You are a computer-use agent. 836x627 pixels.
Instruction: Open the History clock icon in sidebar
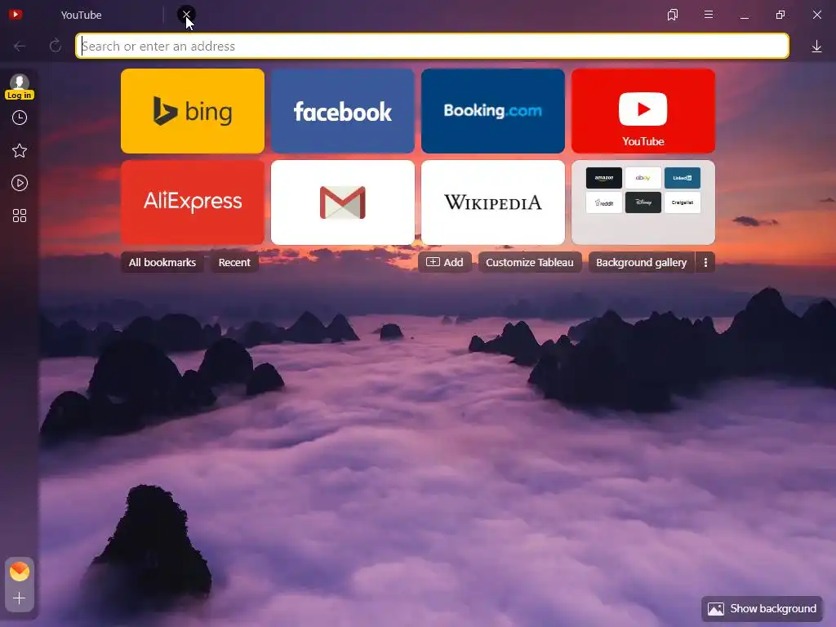pos(20,118)
